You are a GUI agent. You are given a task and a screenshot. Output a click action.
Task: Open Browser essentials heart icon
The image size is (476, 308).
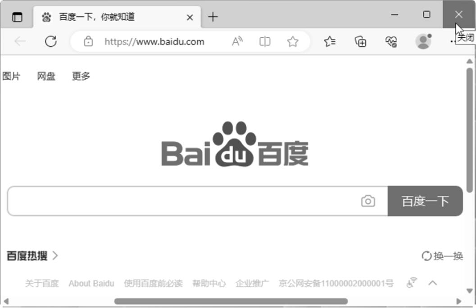[391, 41]
